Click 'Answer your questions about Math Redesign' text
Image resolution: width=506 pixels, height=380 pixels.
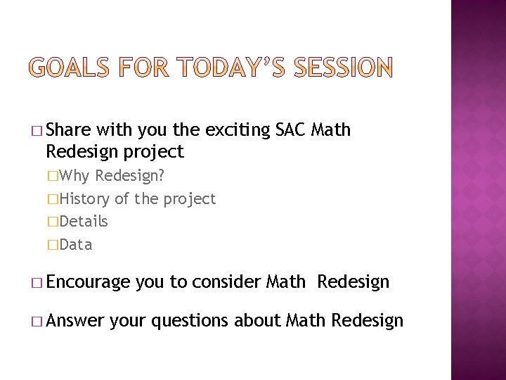tap(225, 321)
